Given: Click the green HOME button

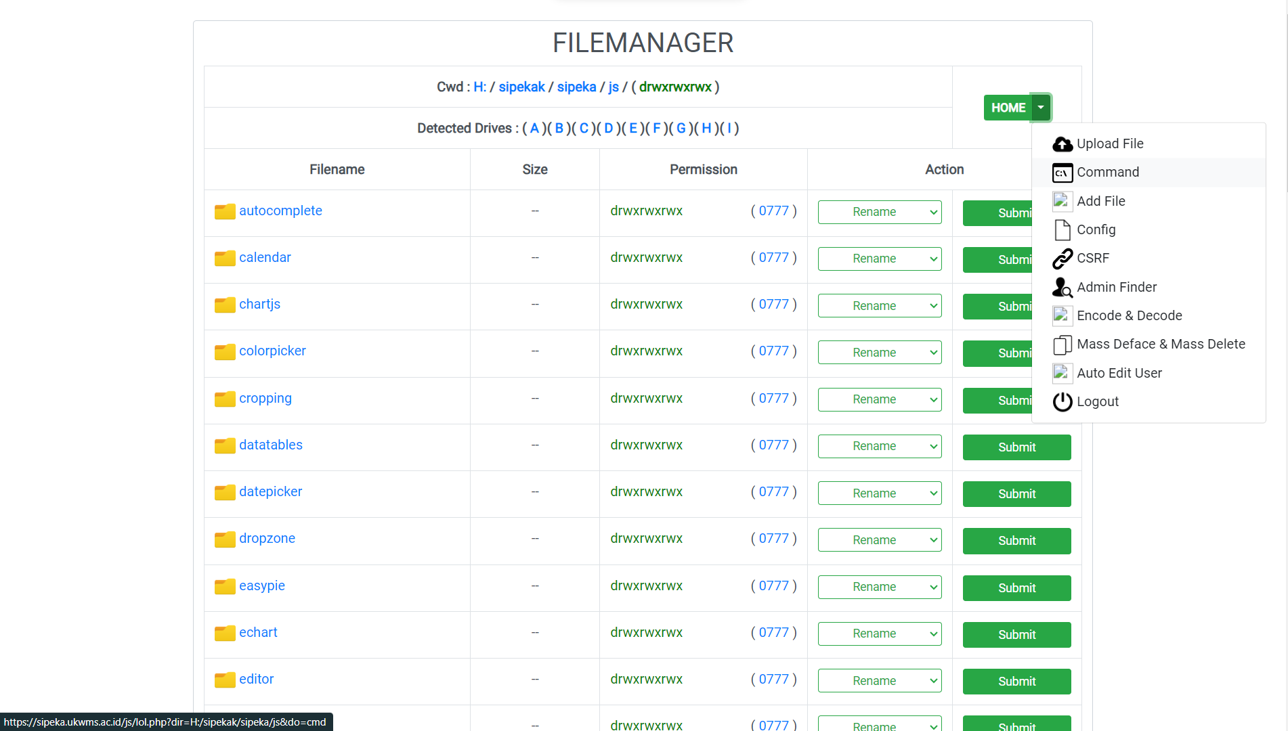Looking at the screenshot, I should (1008, 108).
